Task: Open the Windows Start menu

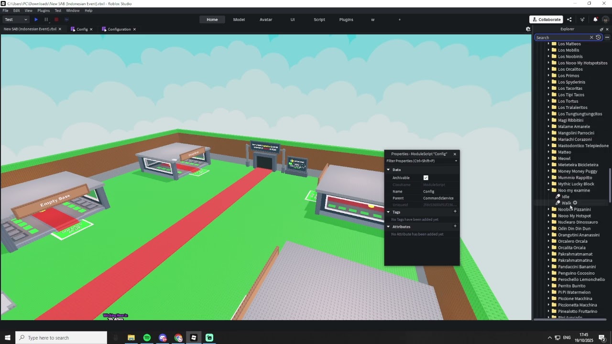Action: (x=7, y=338)
